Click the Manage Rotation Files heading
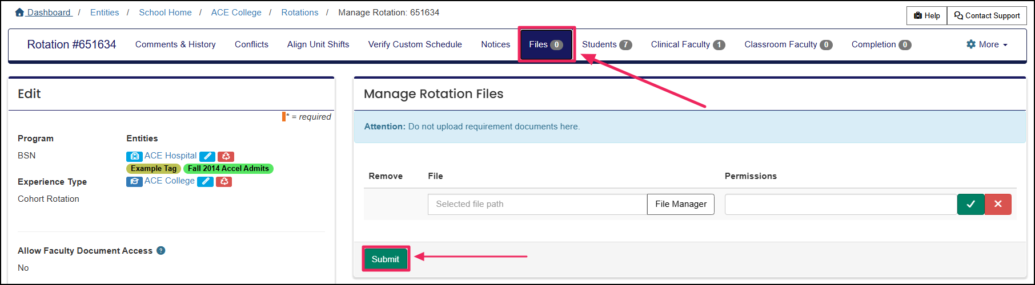This screenshot has height=285, width=1035. pyautogui.click(x=434, y=94)
